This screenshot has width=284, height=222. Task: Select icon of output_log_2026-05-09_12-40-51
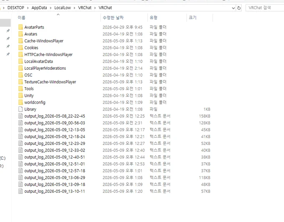coord(20,157)
